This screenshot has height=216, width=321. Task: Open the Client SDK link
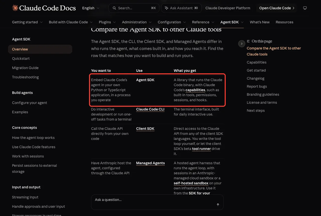145,129
